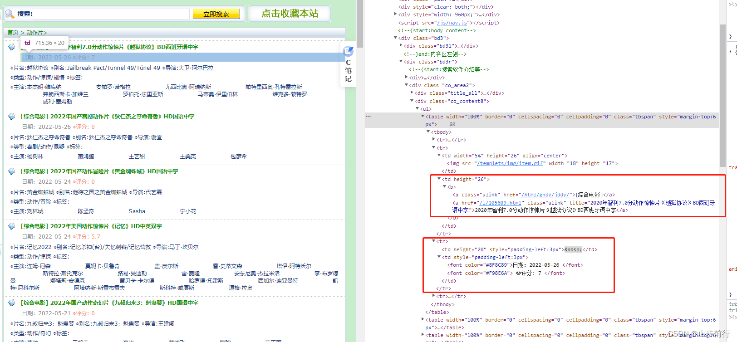This screenshot has height=342, width=737.
Task: Click the item icon beside 狄仁杰之夺命奇香 title
Action: tap(12, 117)
